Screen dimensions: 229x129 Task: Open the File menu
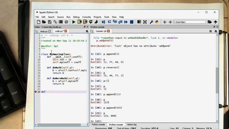[x=37, y=17]
